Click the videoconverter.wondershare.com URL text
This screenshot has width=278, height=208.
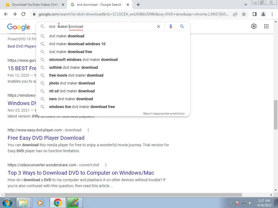pyautogui.click(x=53, y=165)
